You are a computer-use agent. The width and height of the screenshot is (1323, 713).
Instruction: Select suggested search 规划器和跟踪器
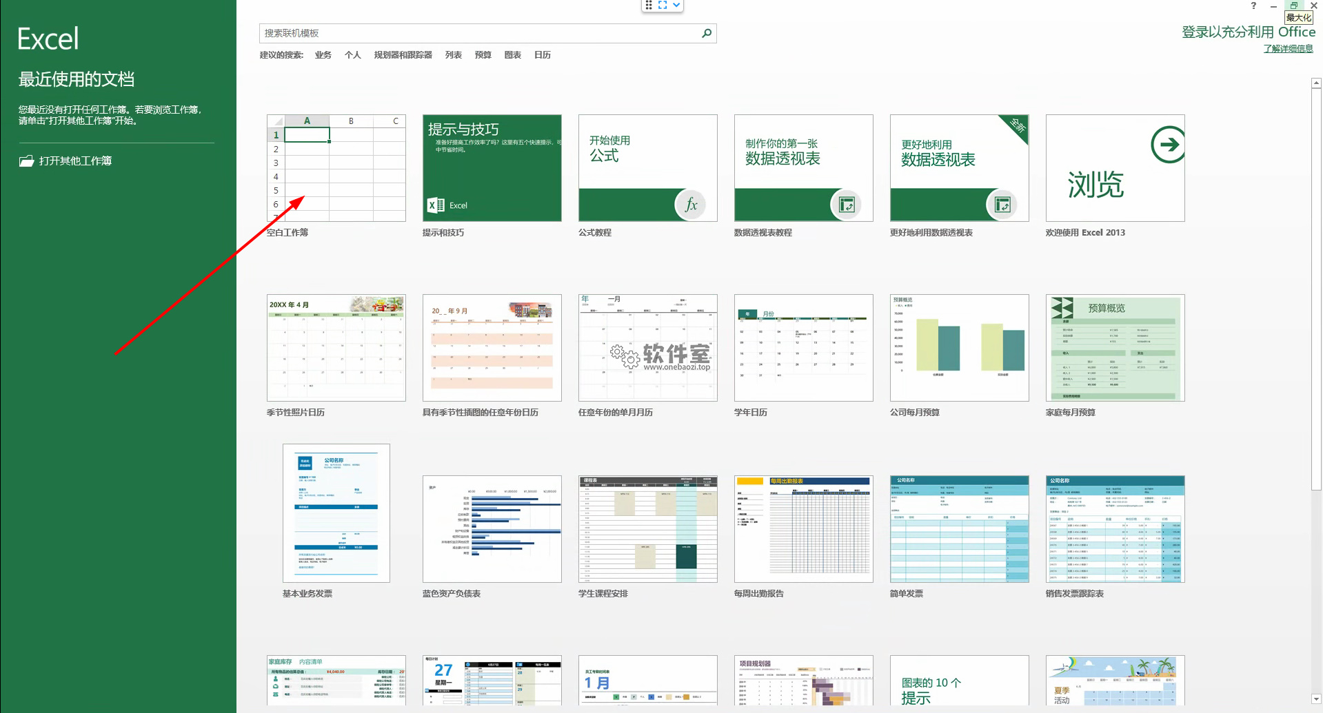coord(403,55)
